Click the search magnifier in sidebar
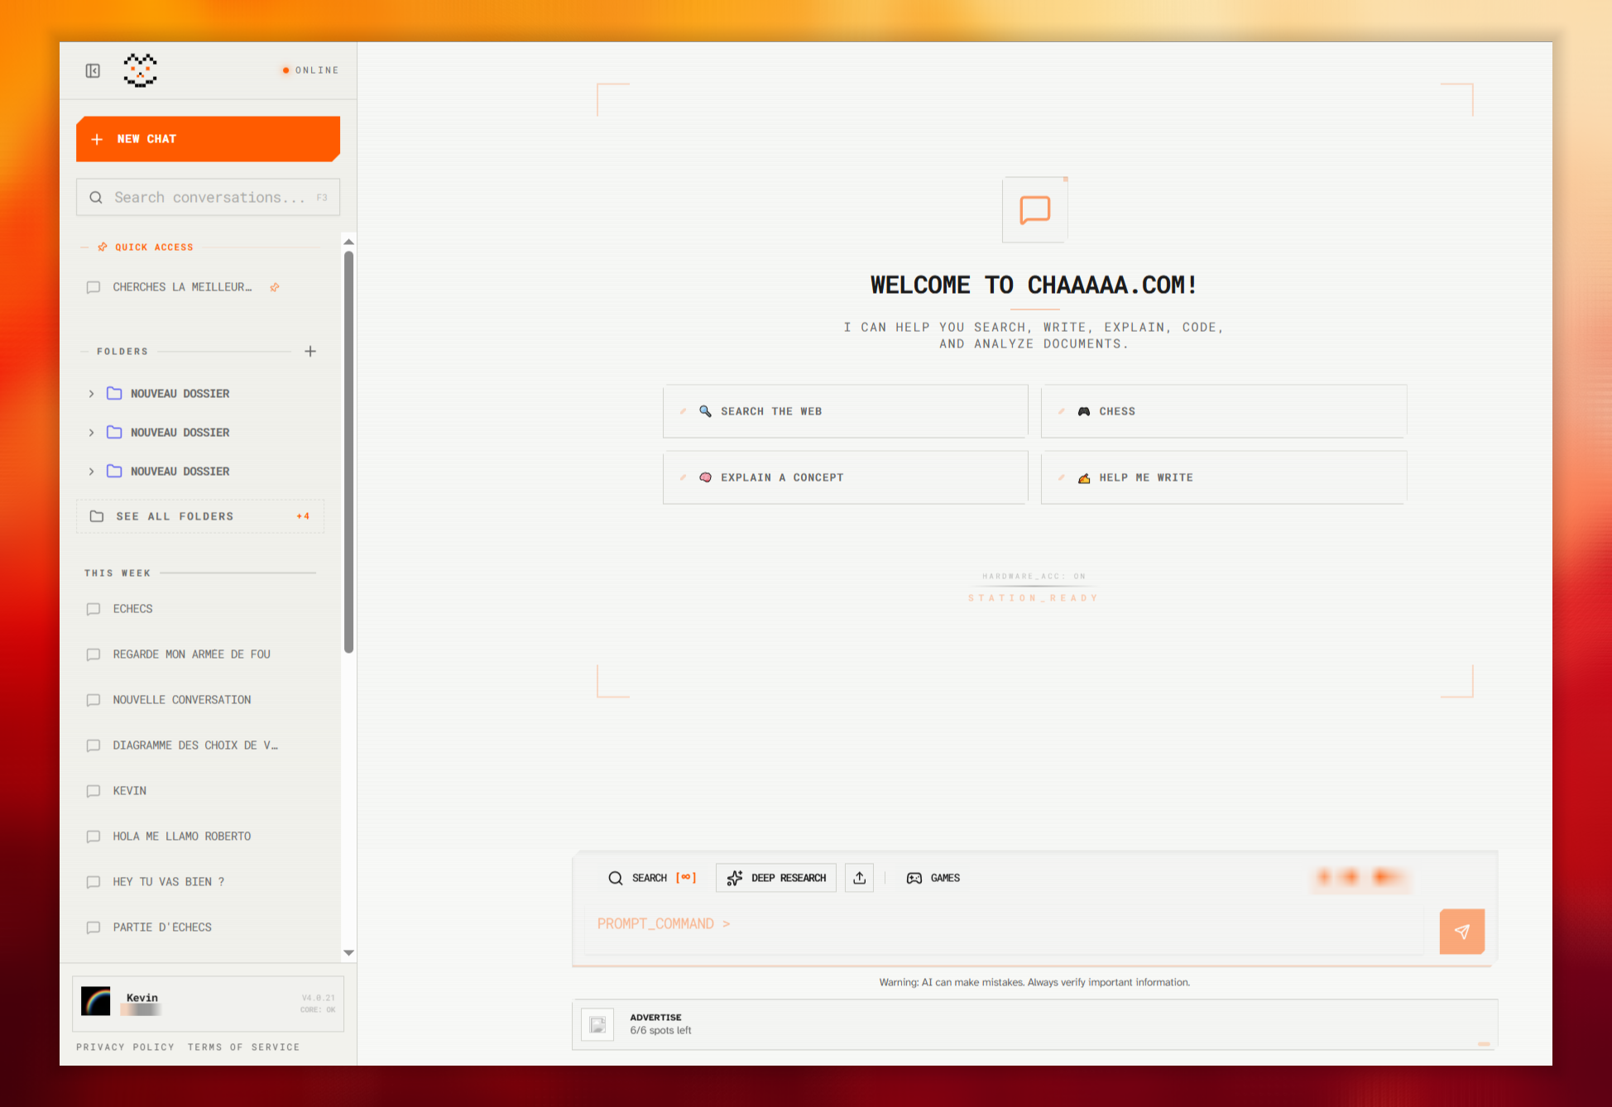 [96, 198]
